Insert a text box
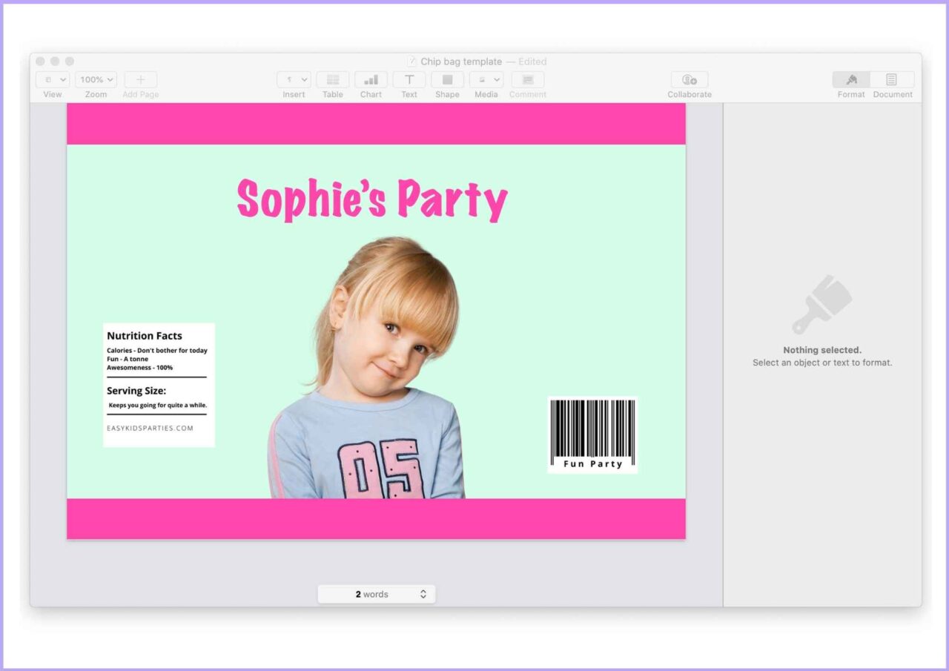Viewport: 949px width, 671px height. 409,79
